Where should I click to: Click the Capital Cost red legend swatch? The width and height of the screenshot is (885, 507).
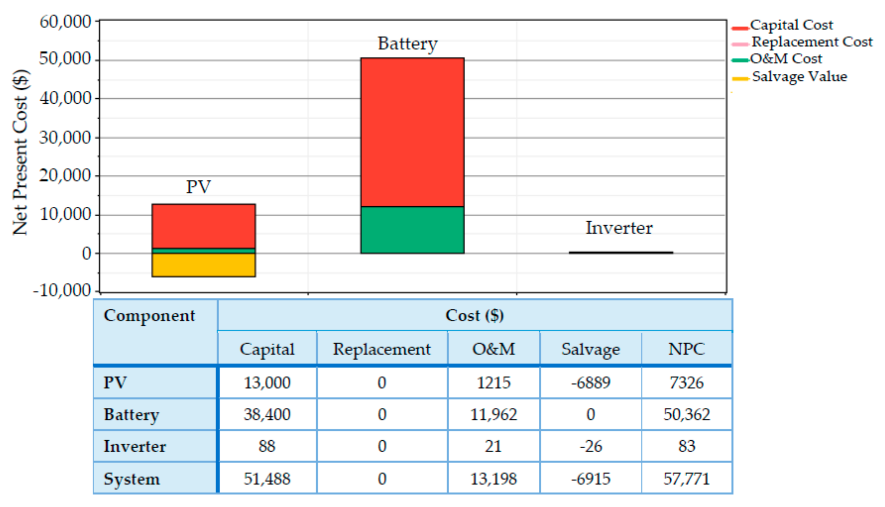(x=740, y=28)
